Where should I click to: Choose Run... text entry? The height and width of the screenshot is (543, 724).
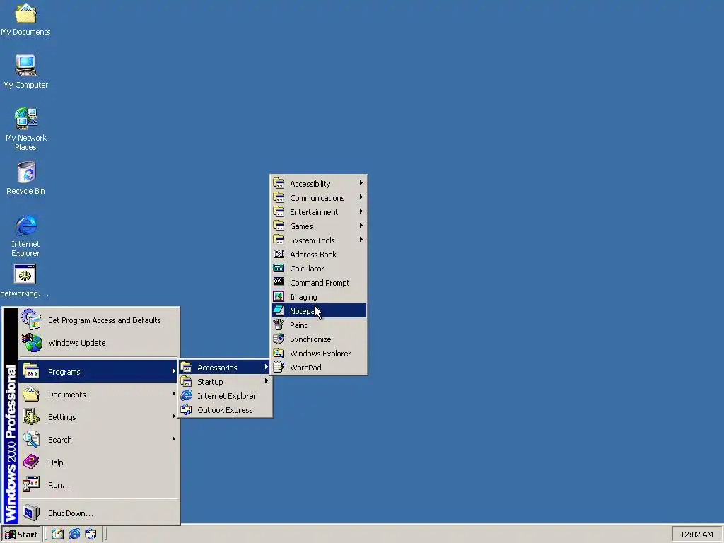click(59, 485)
